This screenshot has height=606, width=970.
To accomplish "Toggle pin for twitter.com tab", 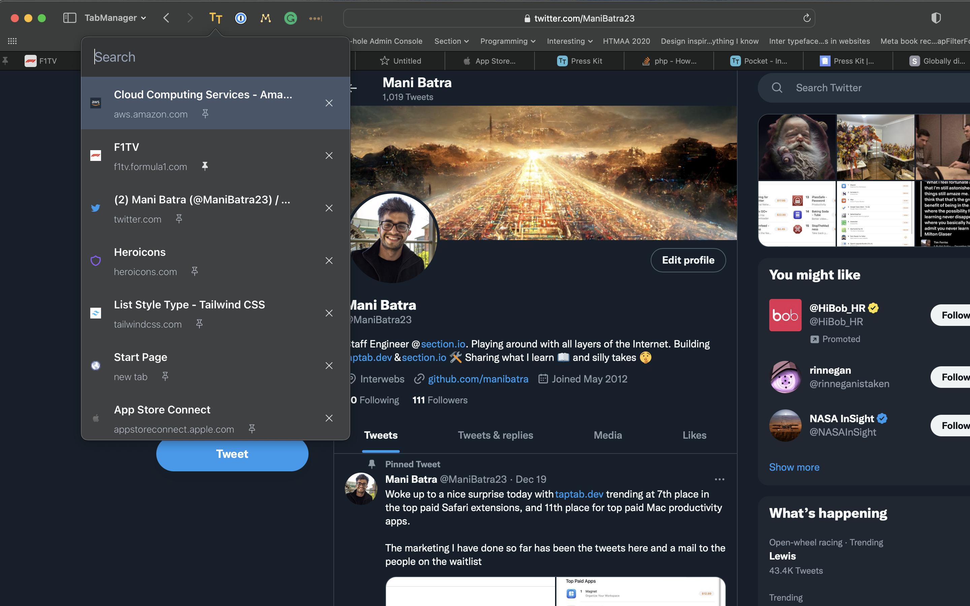I will tap(179, 219).
